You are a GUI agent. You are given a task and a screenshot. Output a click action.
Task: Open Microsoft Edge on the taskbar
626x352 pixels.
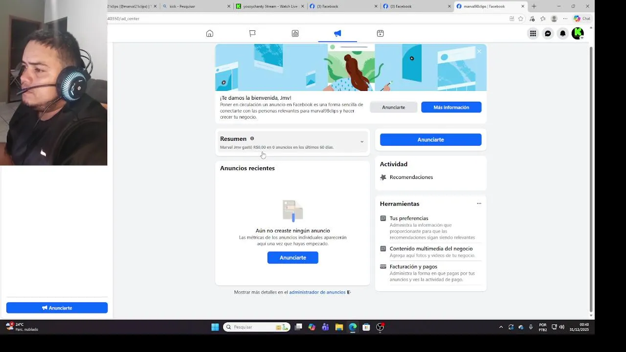(x=353, y=327)
